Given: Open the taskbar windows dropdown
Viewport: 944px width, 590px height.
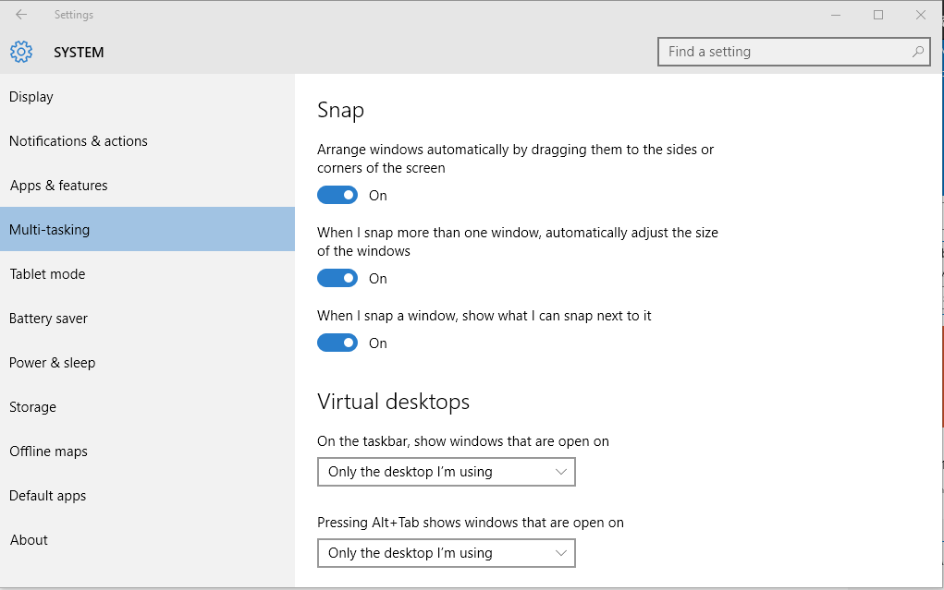Looking at the screenshot, I should coord(446,472).
